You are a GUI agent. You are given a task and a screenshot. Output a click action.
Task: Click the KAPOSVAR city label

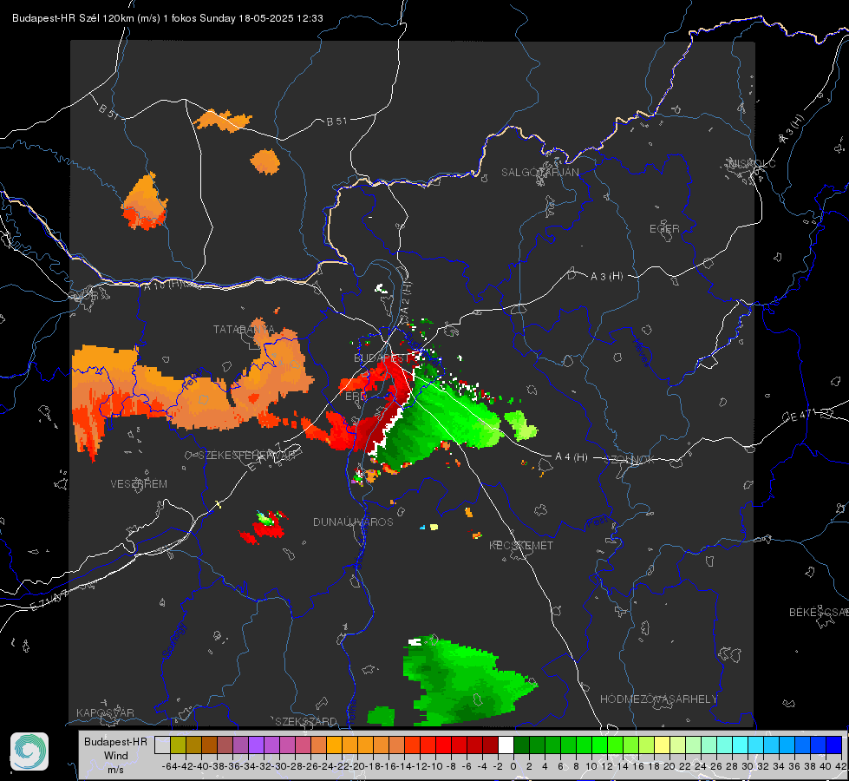point(105,712)
